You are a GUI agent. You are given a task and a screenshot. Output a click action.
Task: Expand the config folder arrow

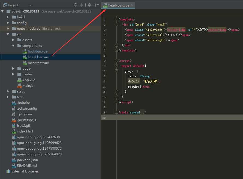tap(8, 23)
